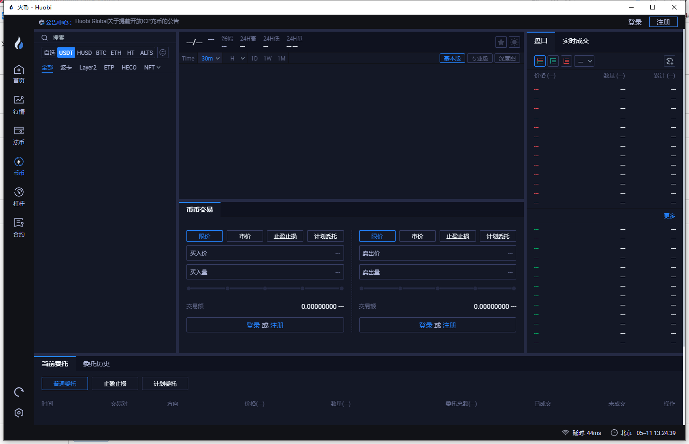Select the 1D chart interval

click(254, 59)
